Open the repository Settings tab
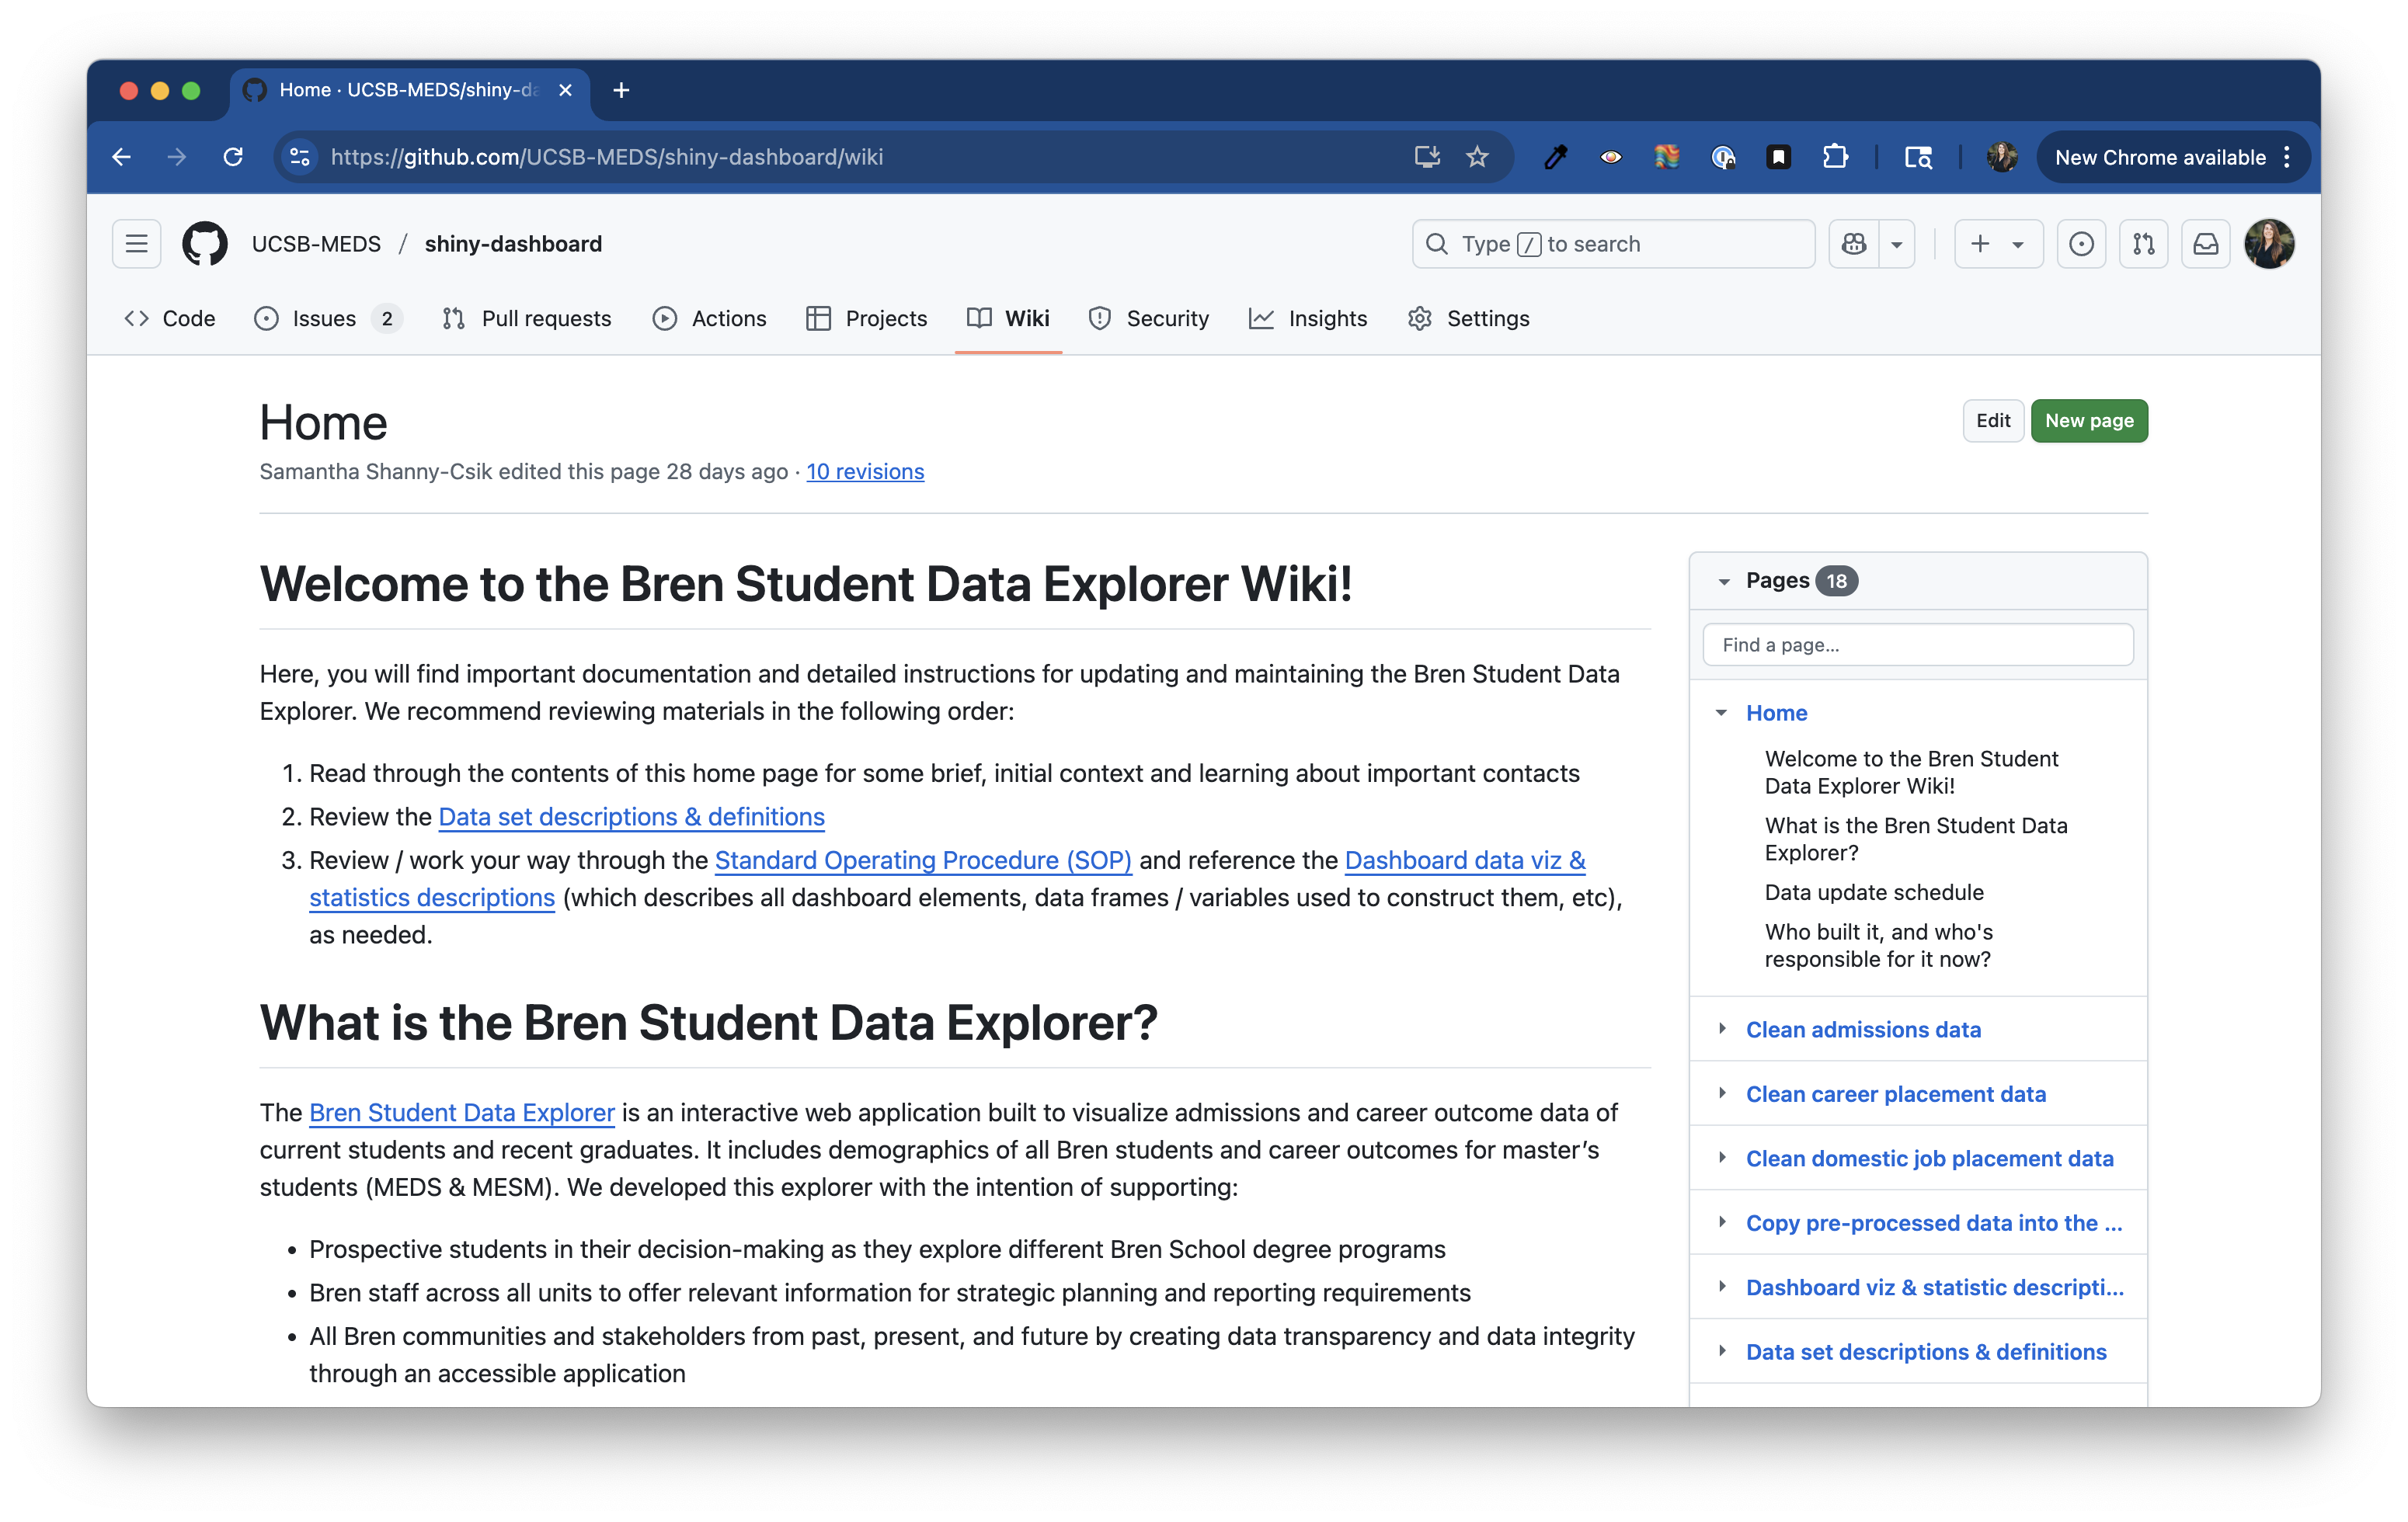2408x1522 pixels. (1468, 318)
